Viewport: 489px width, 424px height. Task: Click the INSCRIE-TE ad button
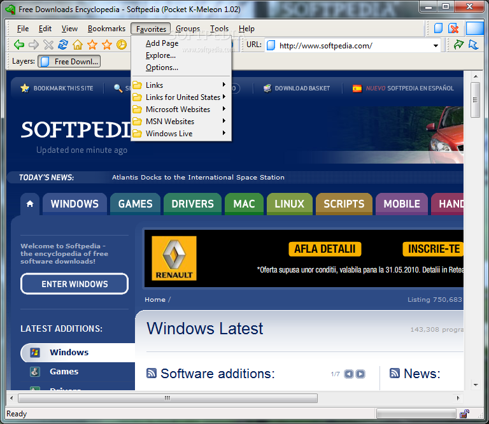[433, 249]
